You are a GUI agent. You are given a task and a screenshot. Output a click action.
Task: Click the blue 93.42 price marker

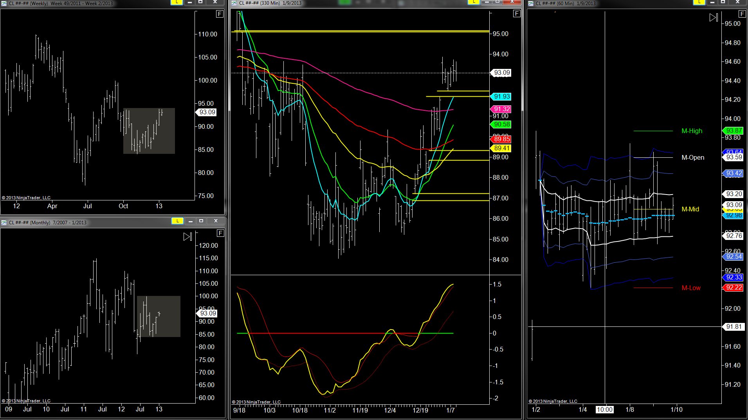(x=733, y=173)
